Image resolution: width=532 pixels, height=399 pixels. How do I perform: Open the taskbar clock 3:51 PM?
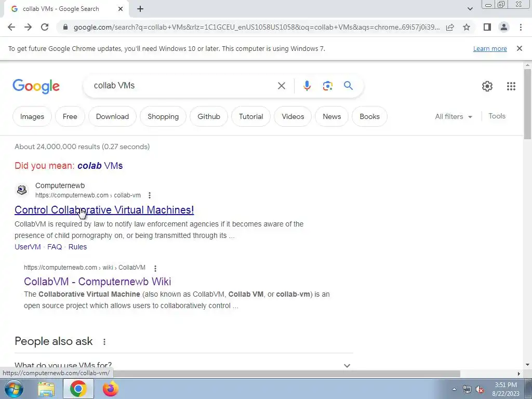(x=506, y=389)
